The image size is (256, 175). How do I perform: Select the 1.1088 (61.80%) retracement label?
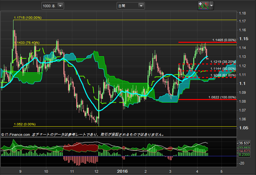pyautogui.click(x=223, y=75)
